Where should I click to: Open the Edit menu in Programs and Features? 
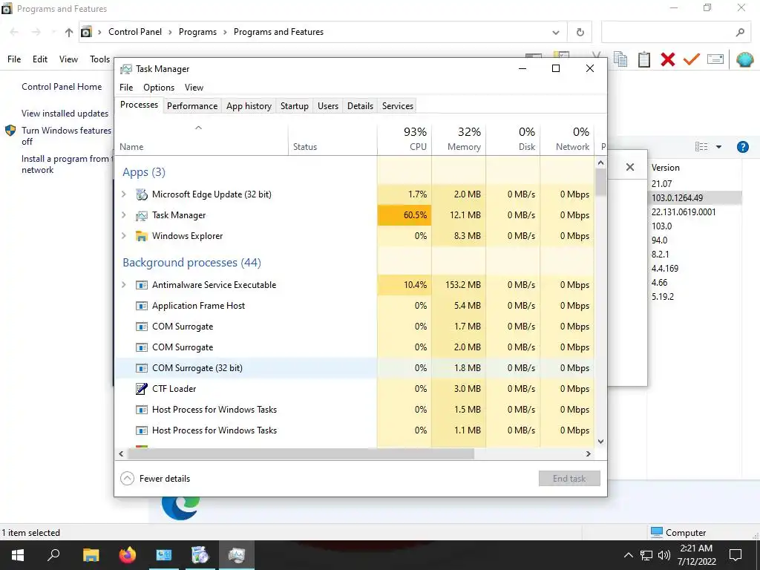40,59
